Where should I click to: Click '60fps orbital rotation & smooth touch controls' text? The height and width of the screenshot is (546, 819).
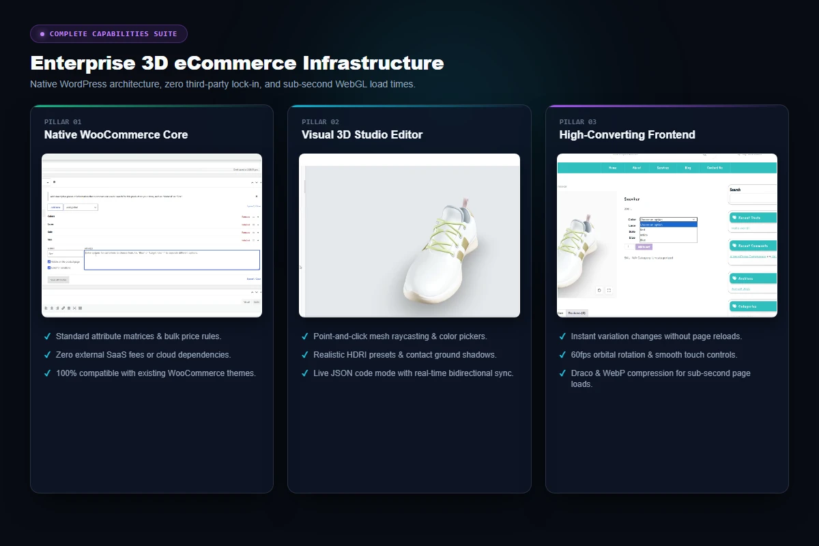pos(654,355)
